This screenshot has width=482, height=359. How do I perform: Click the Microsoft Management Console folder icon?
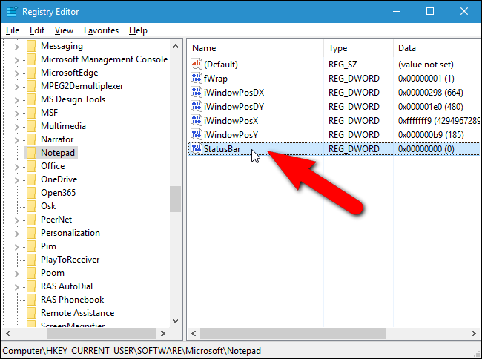(x=31, y=59)
